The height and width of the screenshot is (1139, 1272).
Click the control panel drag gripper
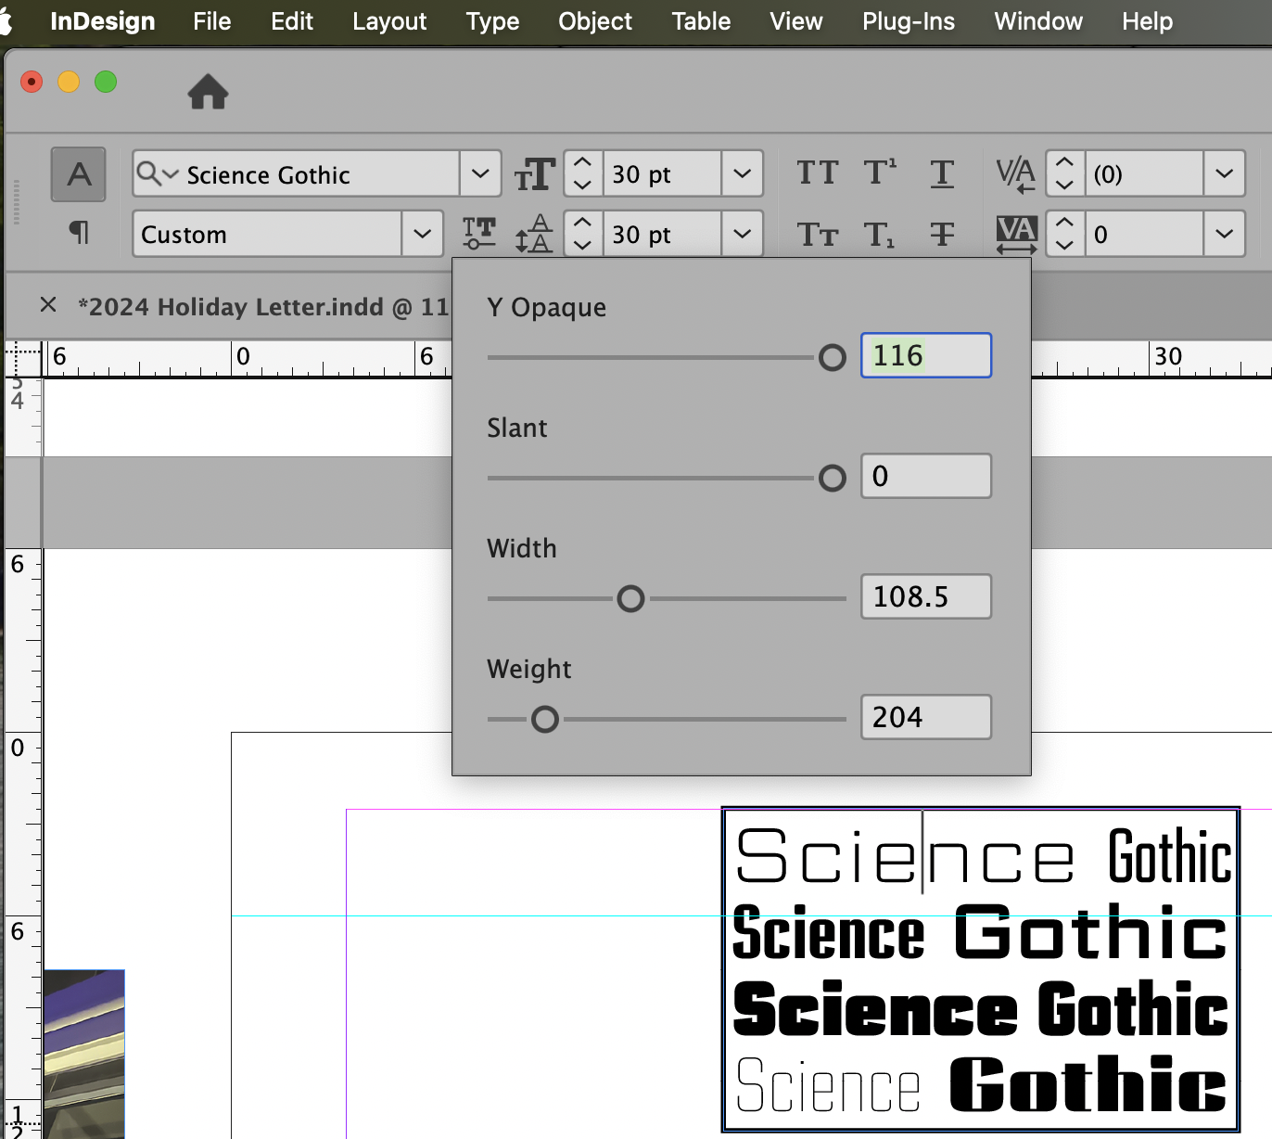click(x=16, y=201)
